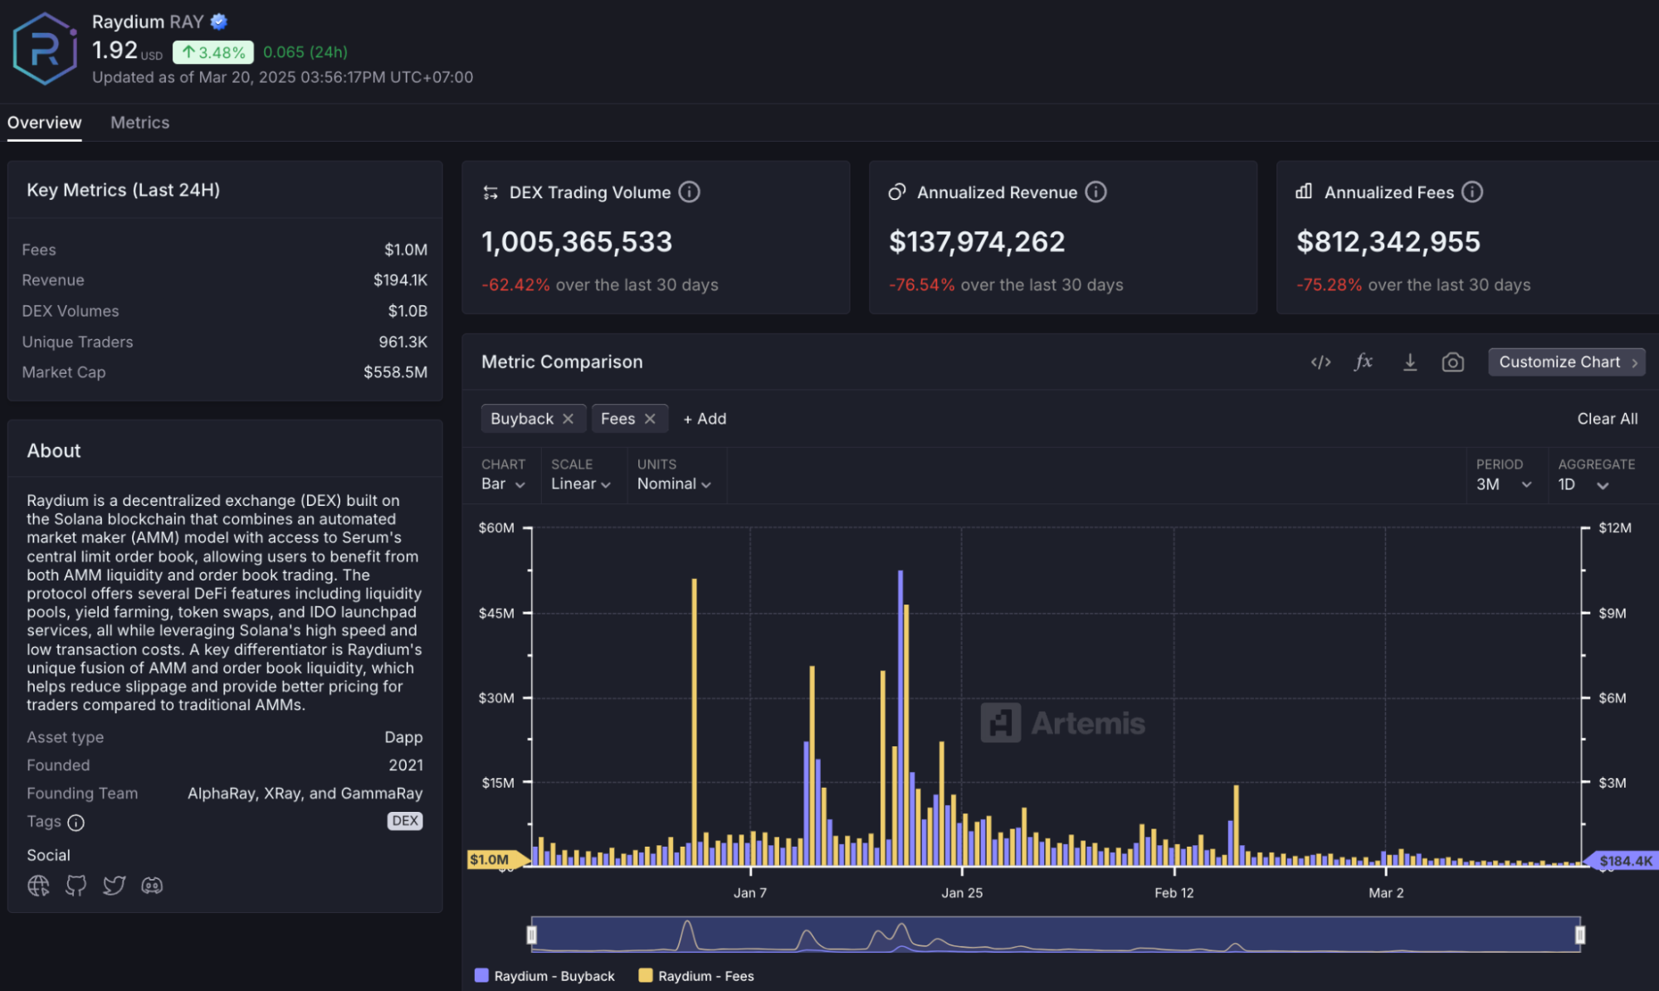
Task: Click the chart range navigator track
Action: tap(1056, 935)
